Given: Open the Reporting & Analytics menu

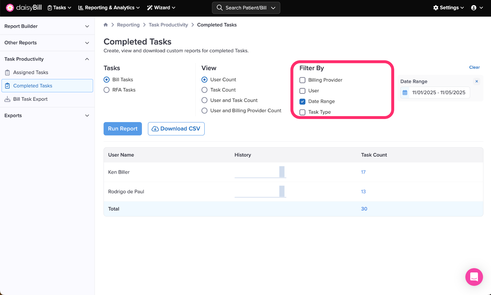Looking at the screenshot, I should [109, 8].
